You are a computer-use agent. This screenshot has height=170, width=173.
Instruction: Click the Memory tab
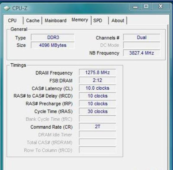[x=80, y=20]
